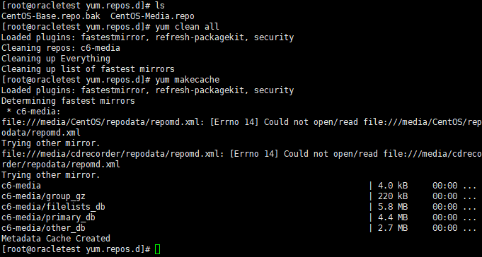The image size is (482, 257).
Task: Click the first 'Trying other mirror.' line
Action: pyautogui.click(x=51, y=143)
